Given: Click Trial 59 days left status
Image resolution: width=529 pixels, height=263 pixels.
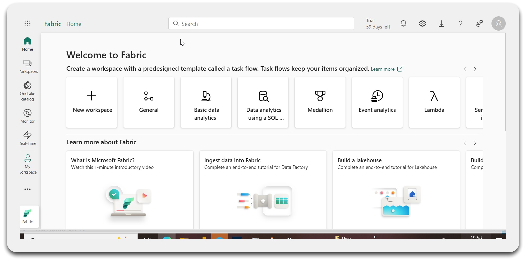Looking at the screenshot, I should point(378,24).
